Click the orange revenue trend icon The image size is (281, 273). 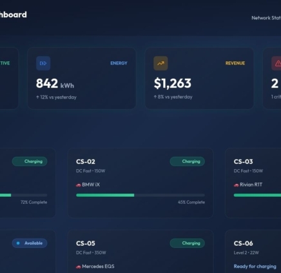pos(160,63)
